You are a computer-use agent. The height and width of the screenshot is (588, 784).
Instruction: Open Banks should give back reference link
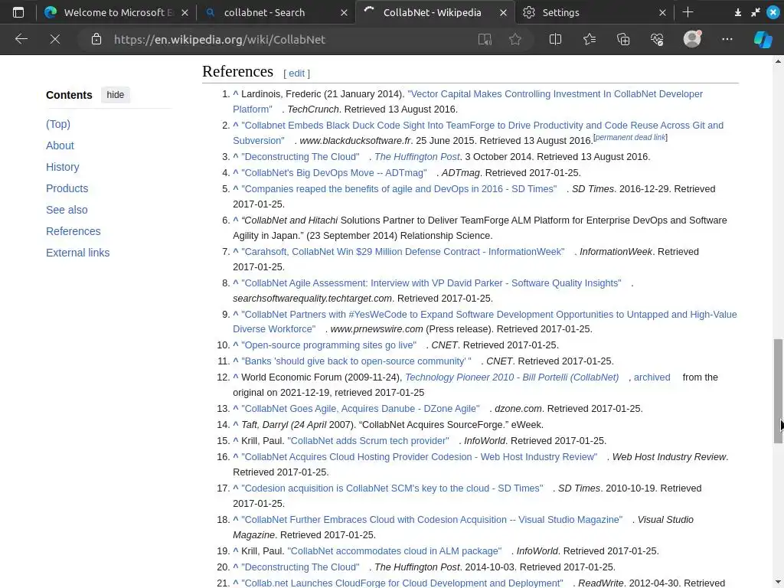tap(356, 361)
